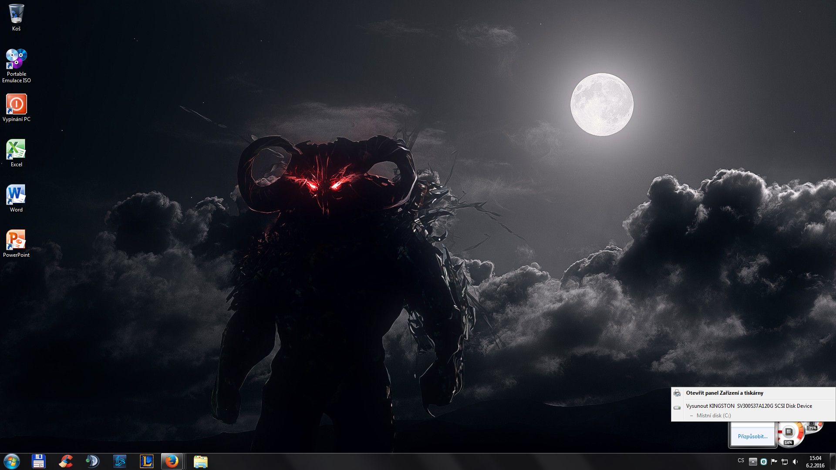This screenshot has height=470, width=836.
Task: Select the Excel desktop shortcut
Action: tap(16, 153)
